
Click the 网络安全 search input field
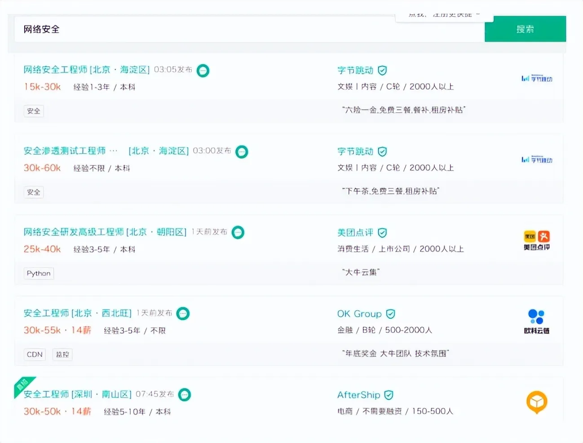247,29
